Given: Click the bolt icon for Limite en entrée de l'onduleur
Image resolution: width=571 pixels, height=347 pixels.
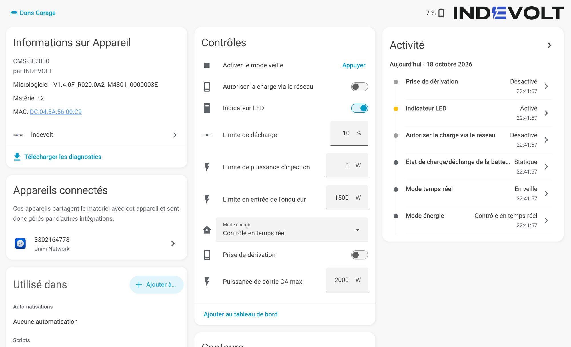Looking at the screenshot, I should pyautogui.click(x=207, y=199).
